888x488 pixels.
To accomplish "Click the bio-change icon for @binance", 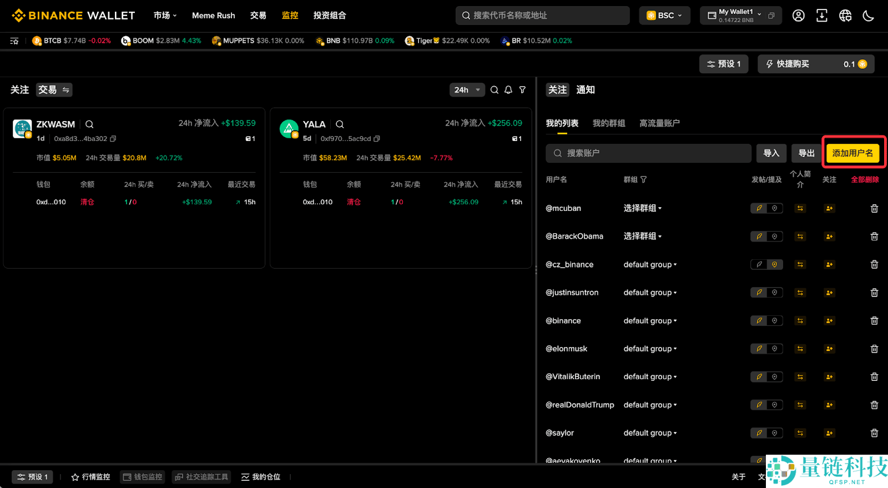I will point(800,321).
